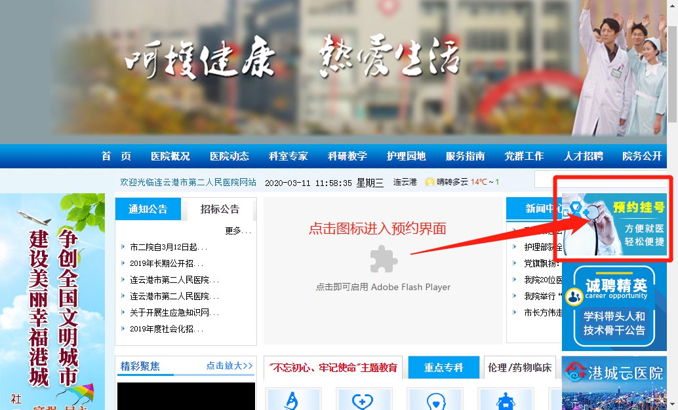Click 点击放大>> in the 精彩聚焦 panel
The width and height of the screenshot is (678, 410).
(229, 366)
